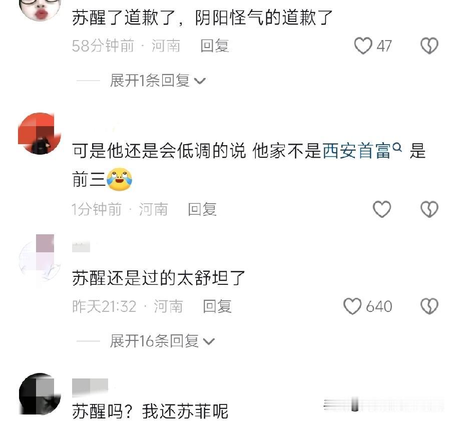The width and height of the screenshot is (455, 421).
Task: Open pale avatar of 太舒坦了 commenter
Action: (x=40, y=259)
